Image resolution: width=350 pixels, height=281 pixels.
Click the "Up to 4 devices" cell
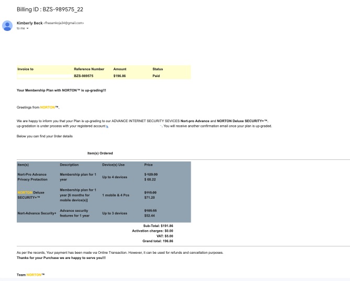pyautogui.click(x=114, y=177)
